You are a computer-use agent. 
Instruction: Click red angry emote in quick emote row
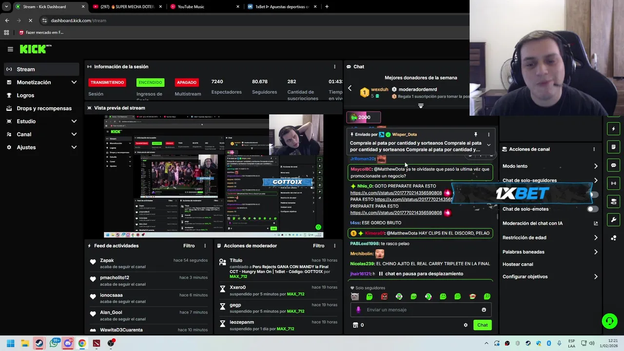click(x=384, y=296)
